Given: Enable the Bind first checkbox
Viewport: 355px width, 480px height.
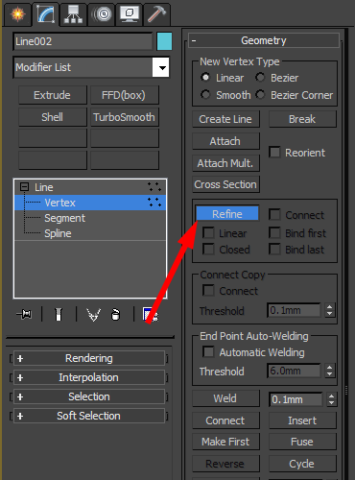Looking at the screenshot, I should (274, 233).
